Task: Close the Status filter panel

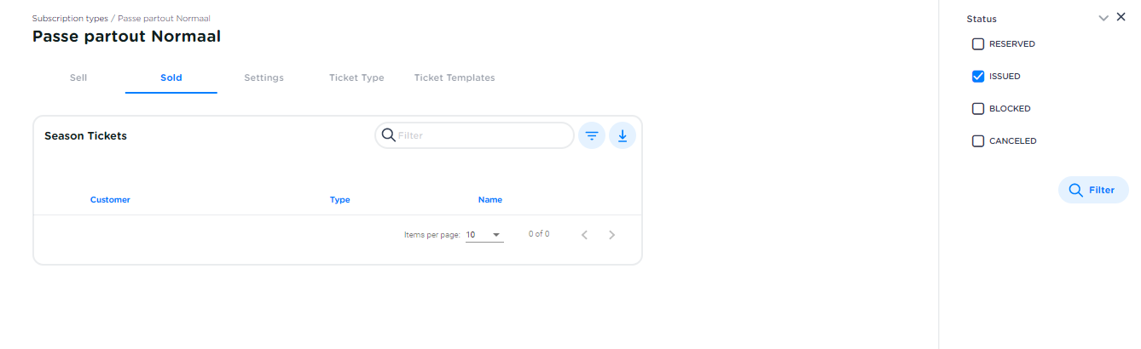Action: (1121, 17)
